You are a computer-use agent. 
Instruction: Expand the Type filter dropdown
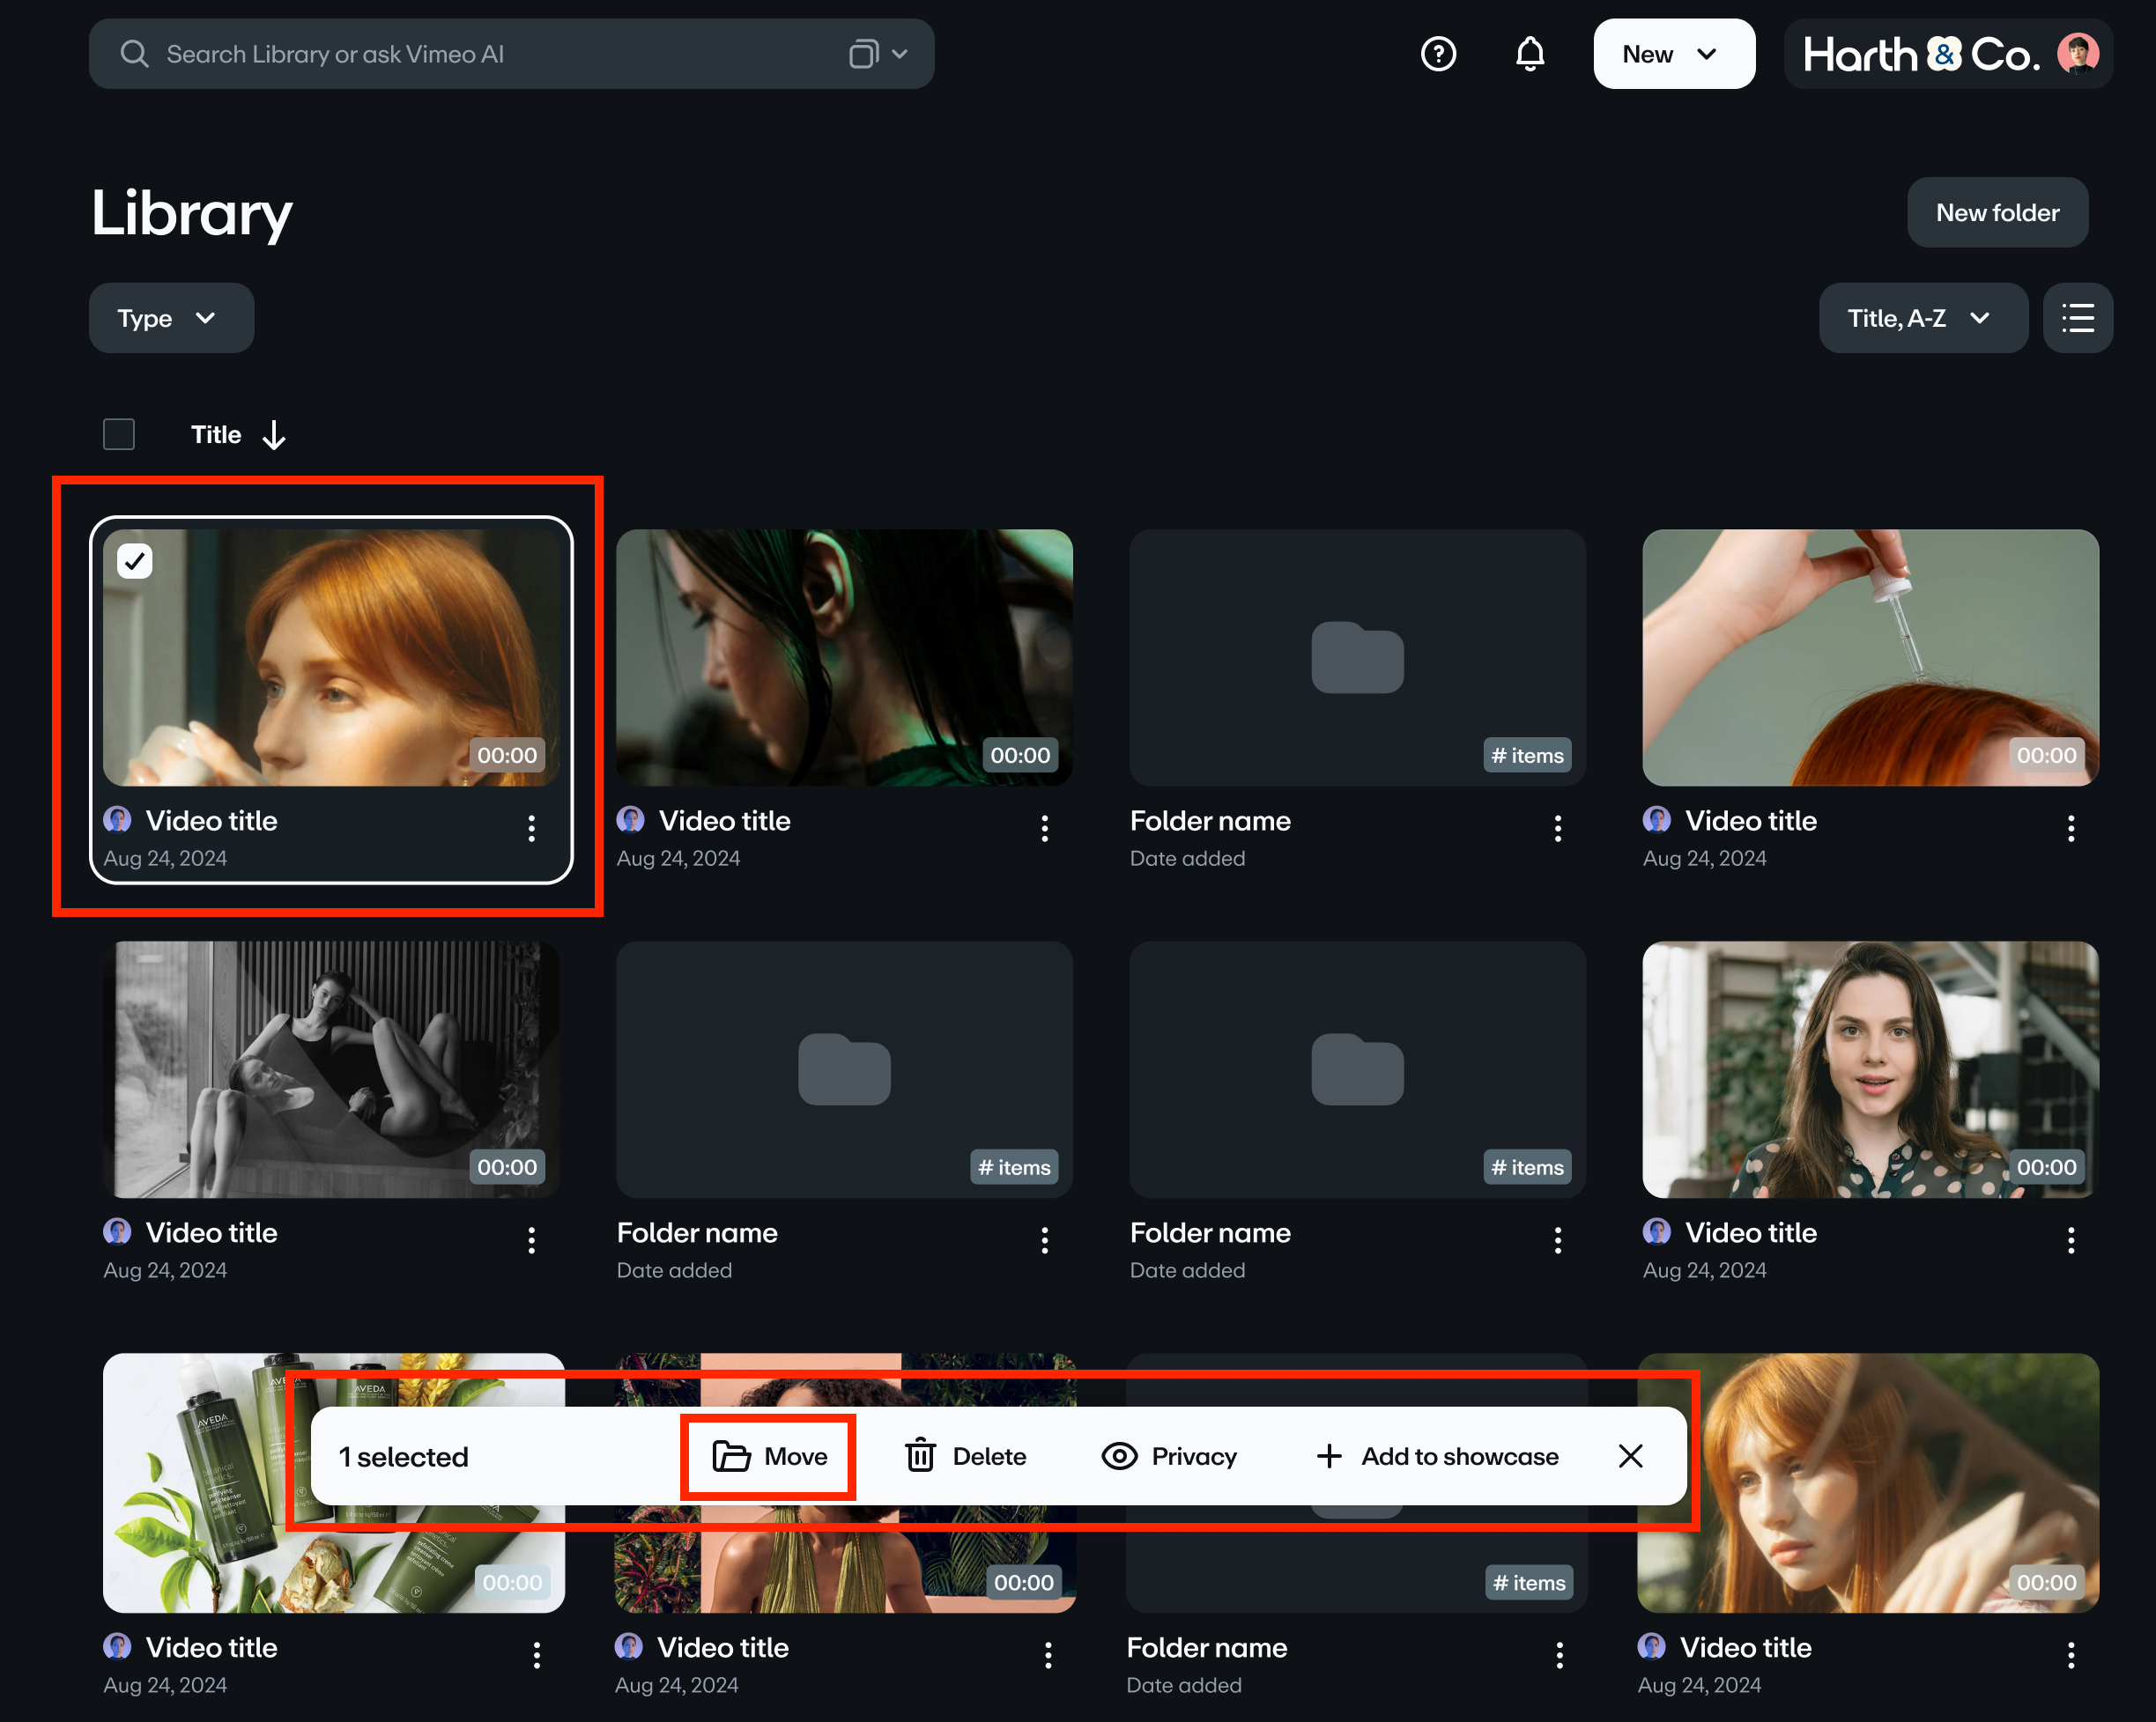pyautogui.click(x=171, y=318)
